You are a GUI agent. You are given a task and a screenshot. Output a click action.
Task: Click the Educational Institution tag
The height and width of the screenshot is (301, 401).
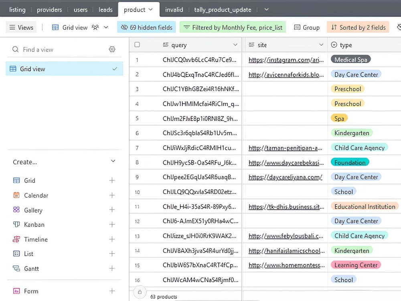(365, 207)
